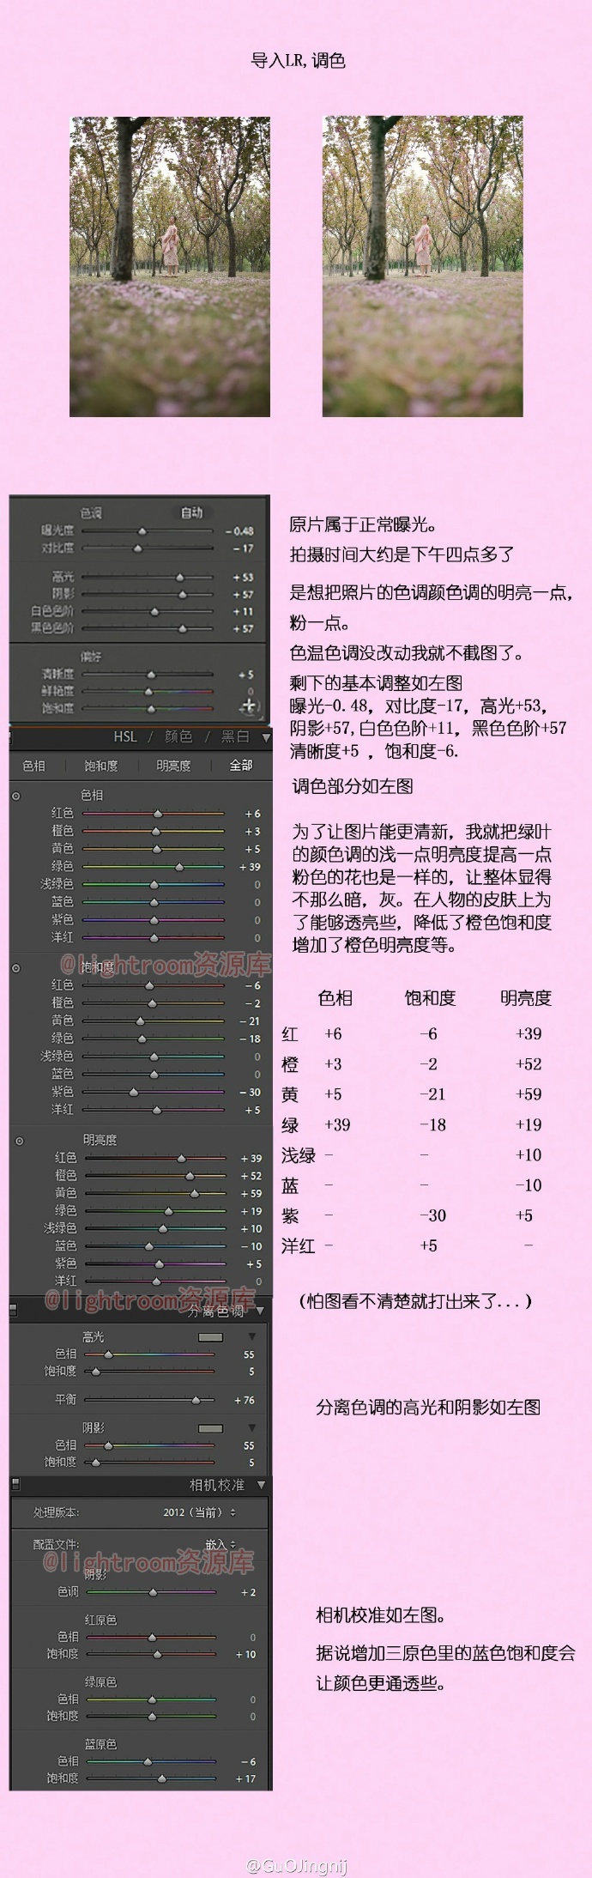Select the 全部 tab in HSL panel
Viewport: 592px width, 1878px height.
[241, 766]
